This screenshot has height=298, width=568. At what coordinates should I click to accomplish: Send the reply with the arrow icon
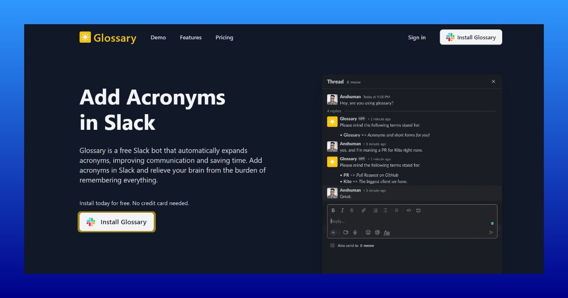[491, 232]
